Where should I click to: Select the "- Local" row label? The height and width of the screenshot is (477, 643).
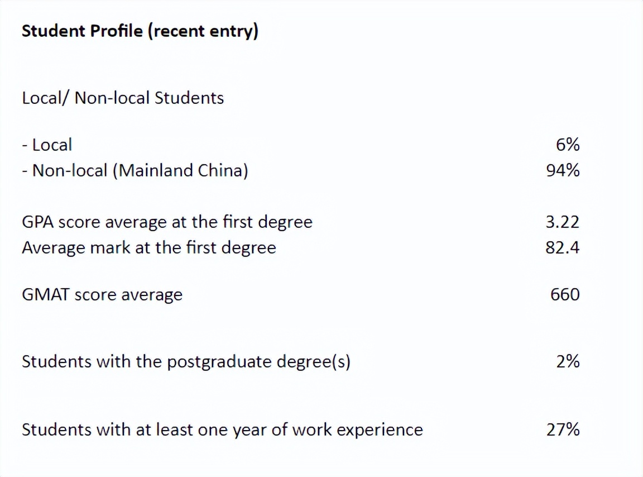47,145
